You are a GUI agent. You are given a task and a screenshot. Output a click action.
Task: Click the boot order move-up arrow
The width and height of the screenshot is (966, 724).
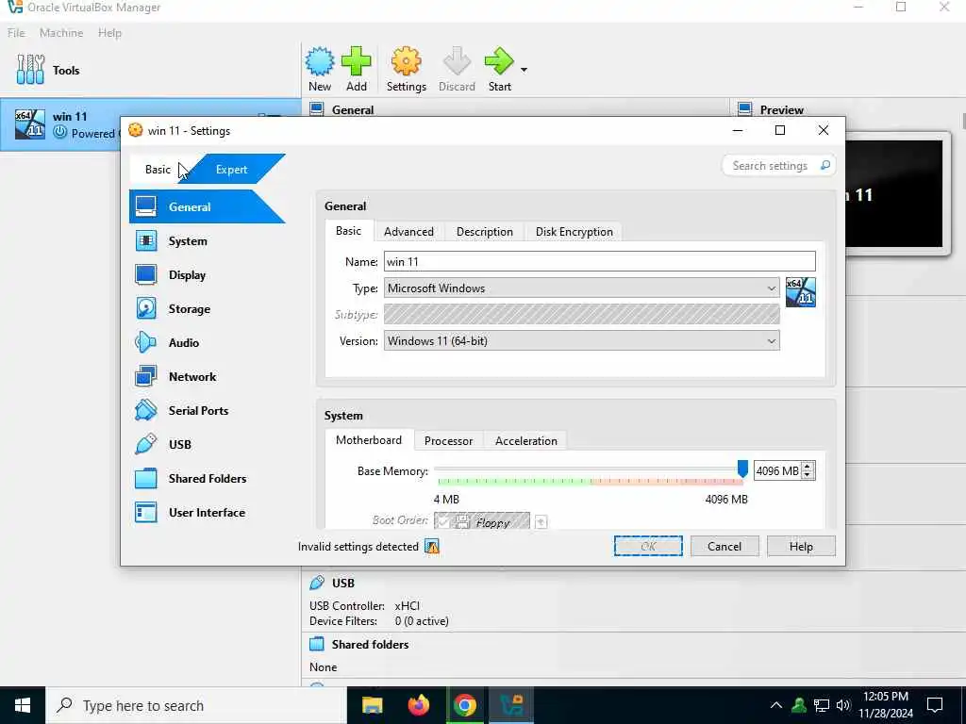(x=541, y=522)
